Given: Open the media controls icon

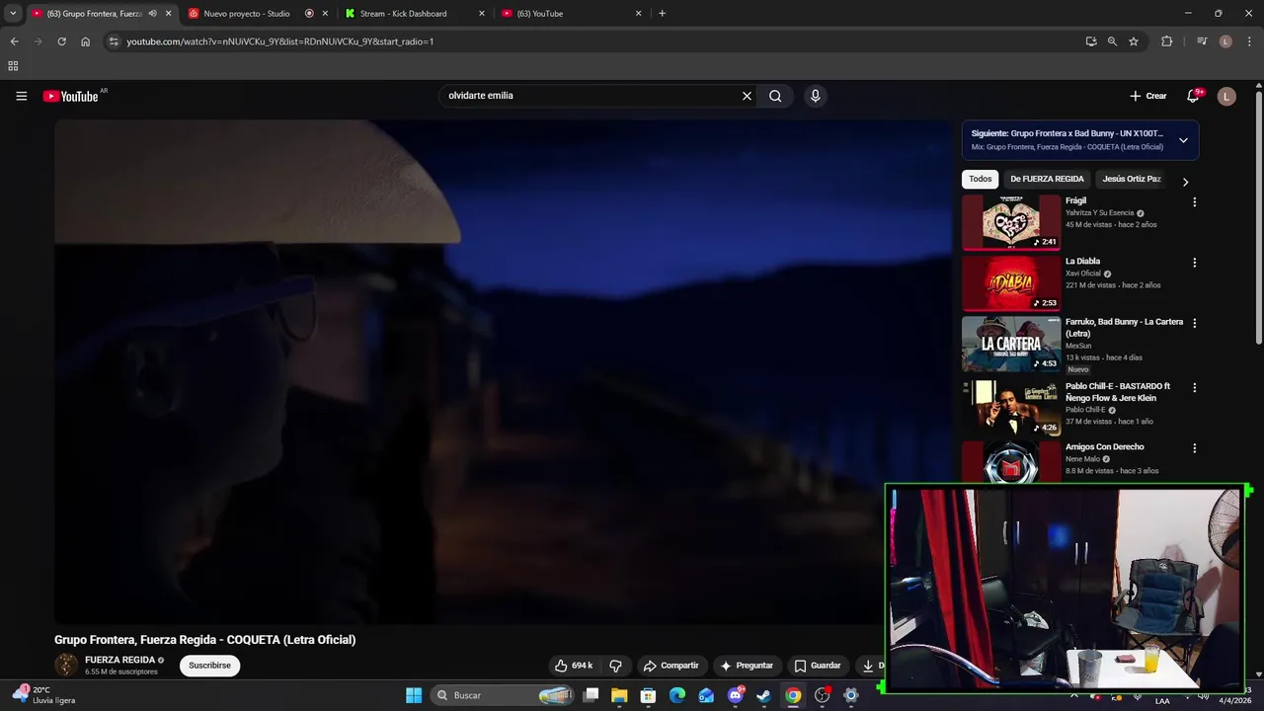Looking at the screenshot, I should (1202, 41).
